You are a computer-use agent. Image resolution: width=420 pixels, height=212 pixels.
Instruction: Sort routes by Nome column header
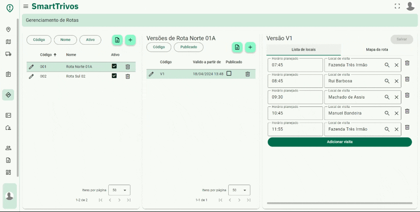tap(71, 55)
